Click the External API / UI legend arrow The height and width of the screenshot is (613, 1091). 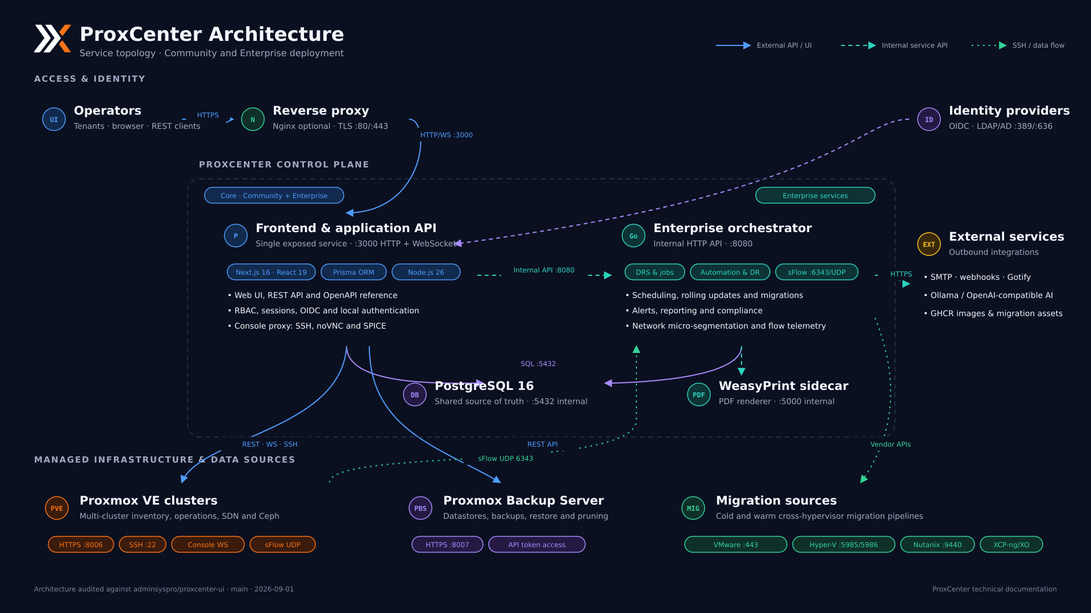734,45
